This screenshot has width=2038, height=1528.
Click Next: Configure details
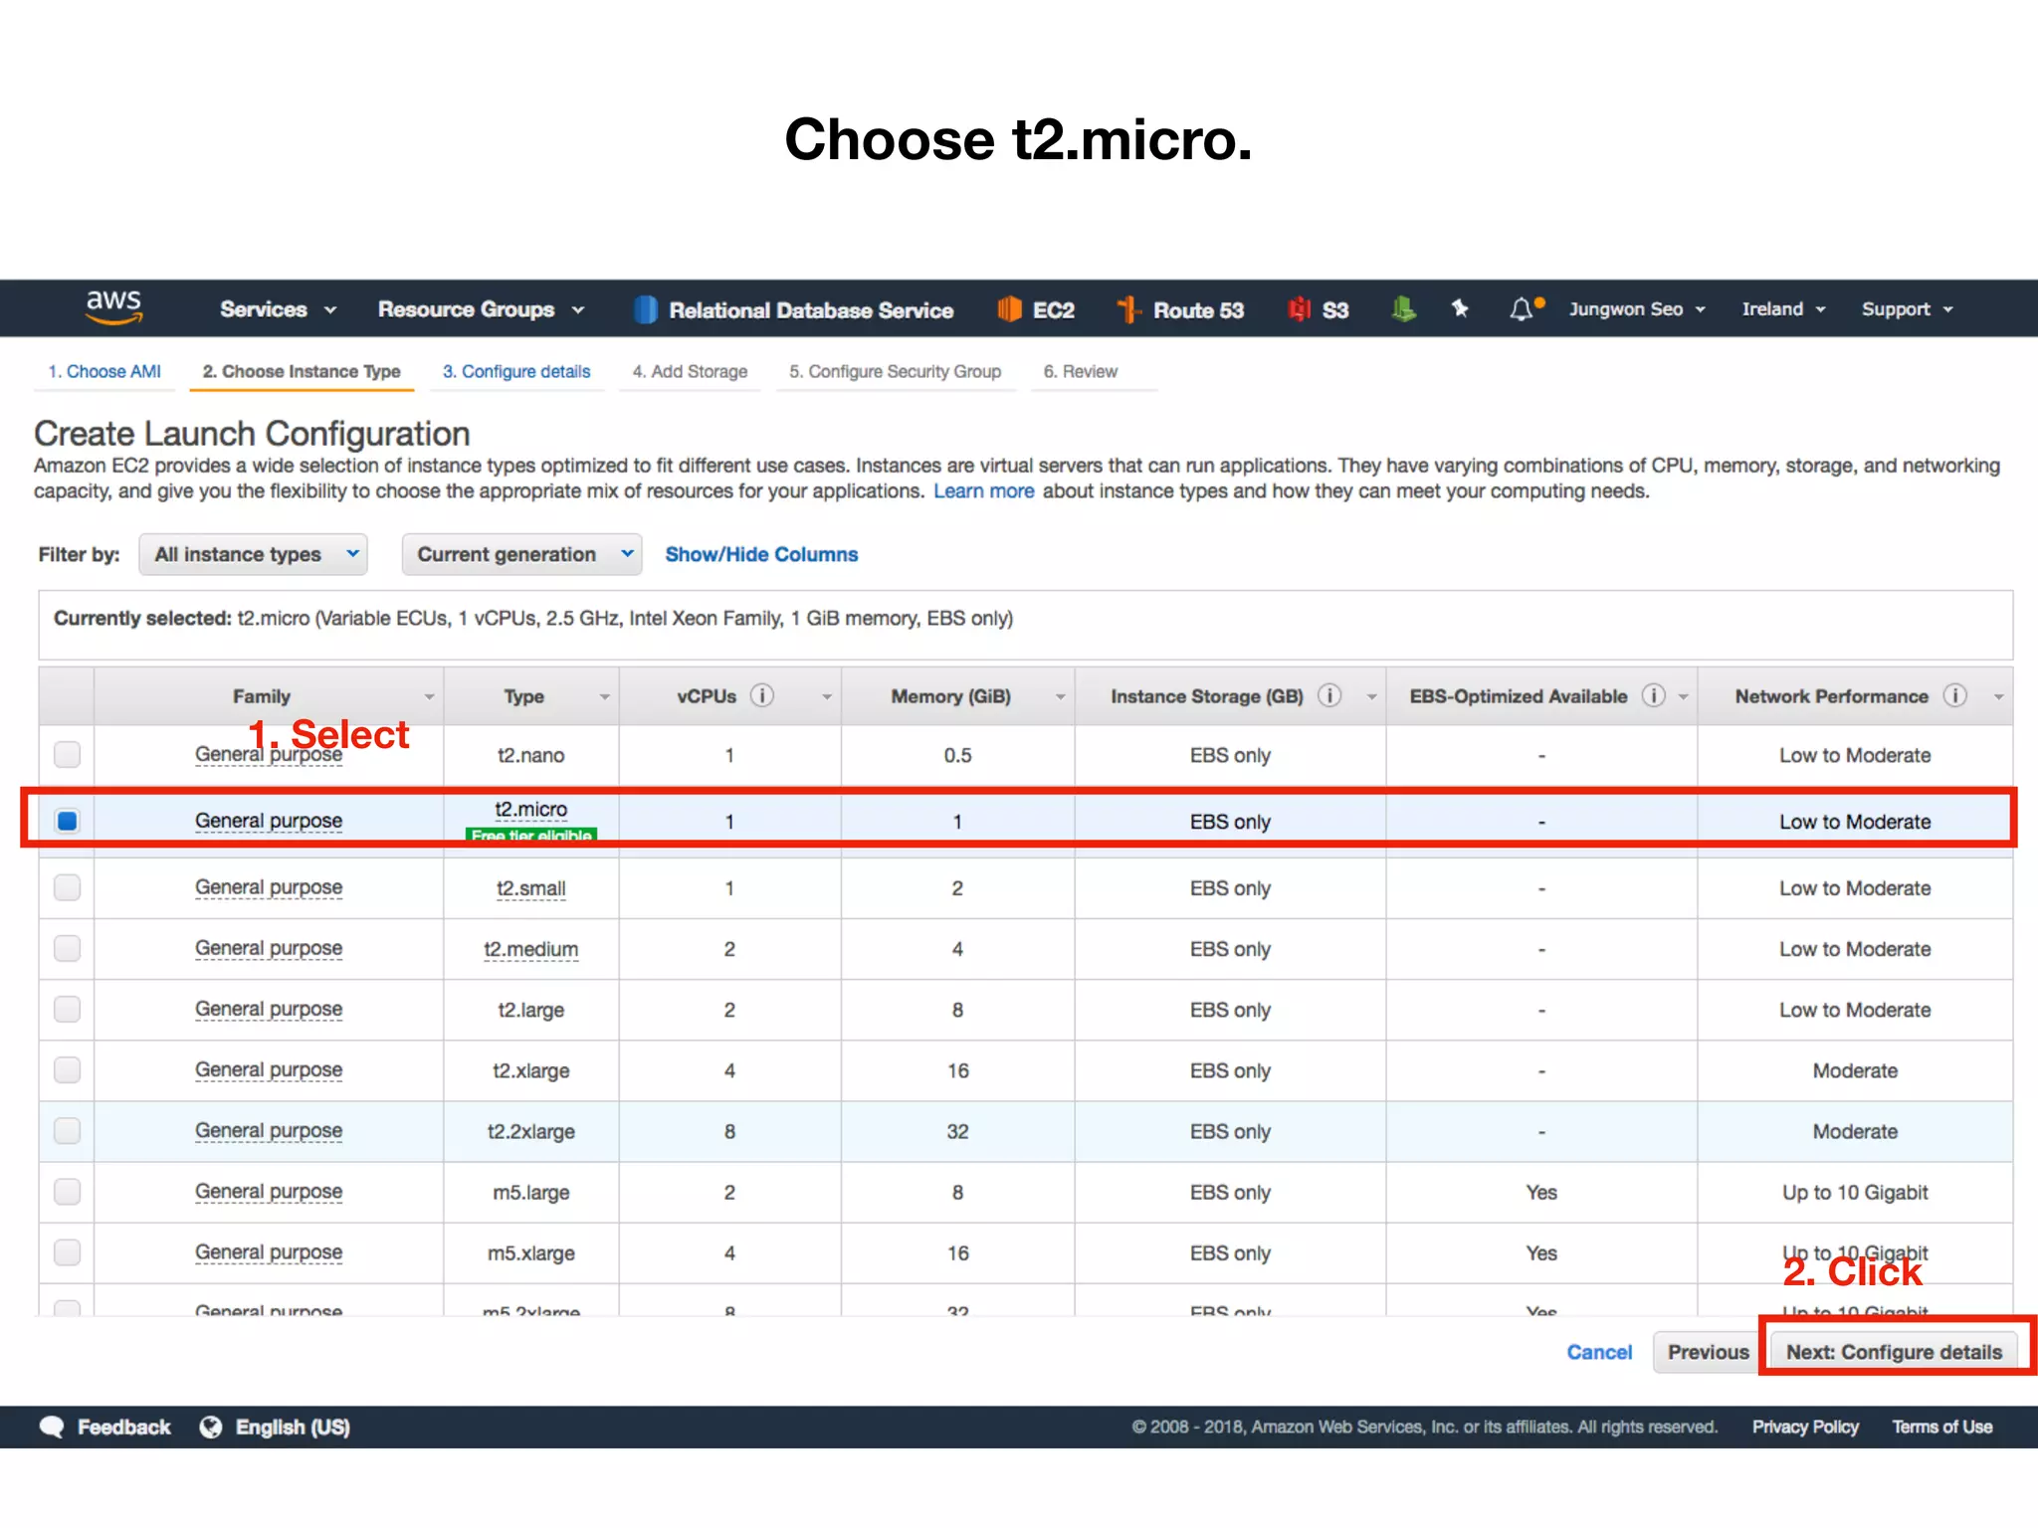1894,1352
